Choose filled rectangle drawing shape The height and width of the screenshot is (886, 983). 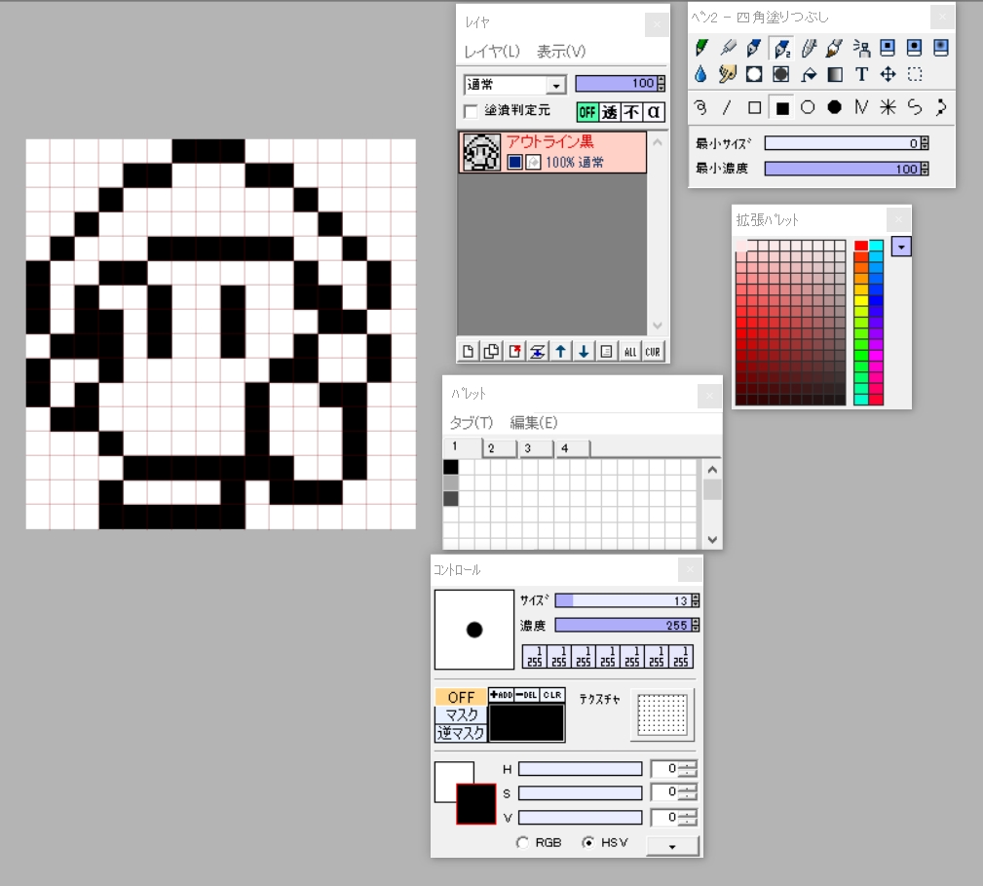tap(781, 108)
